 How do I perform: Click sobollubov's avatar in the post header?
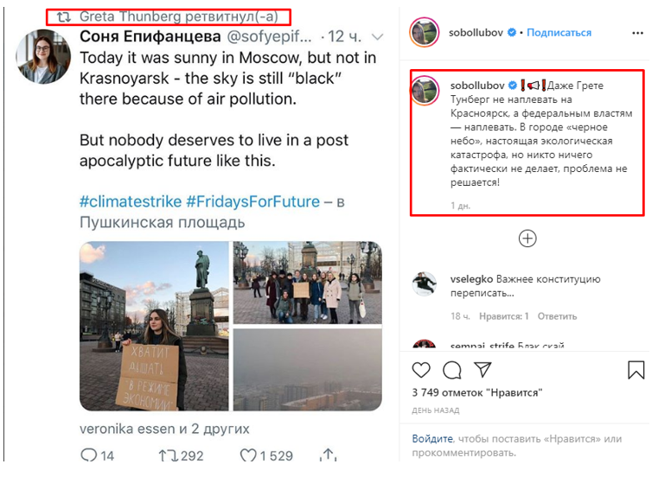[424, 33]
